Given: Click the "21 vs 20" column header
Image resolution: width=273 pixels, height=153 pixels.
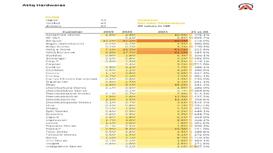Looking at the screenshot, I should click(x=199, y=32).
